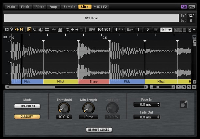The image size is (200, 139).
Task: Click the waveform scrollbar's left arrow
Action: [7, 87]
